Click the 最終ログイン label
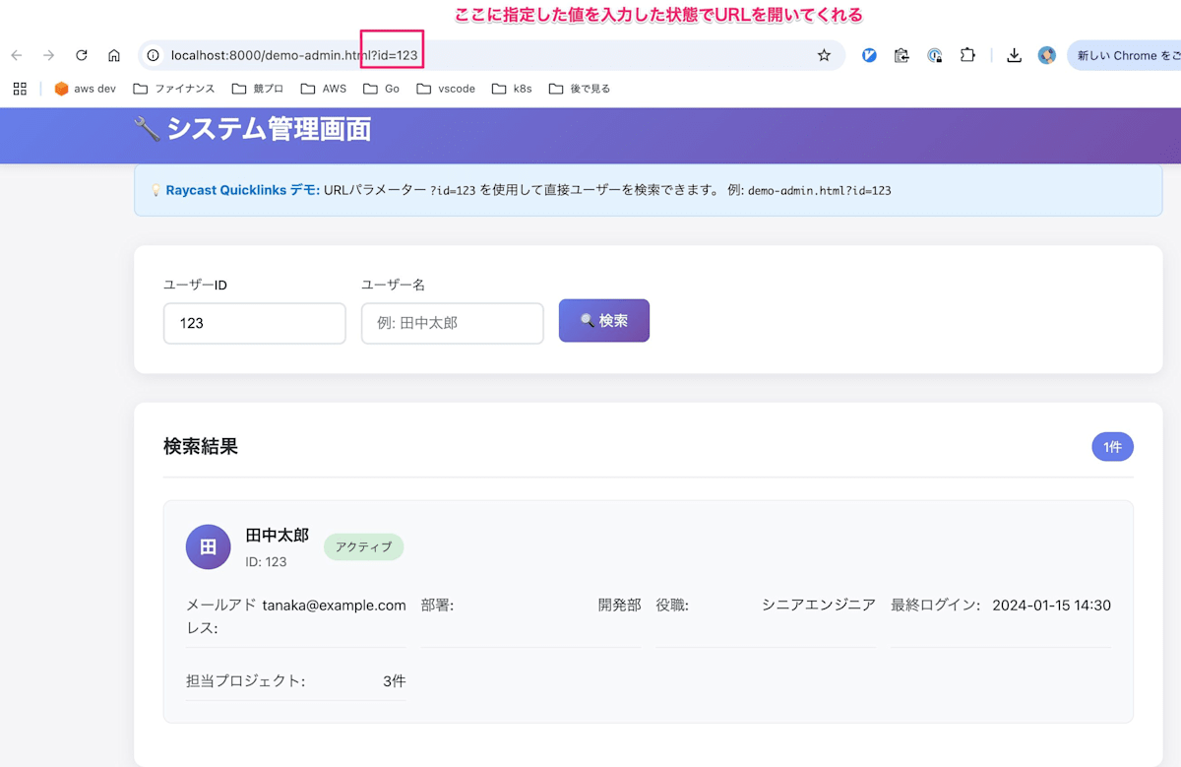 (935, 606)
